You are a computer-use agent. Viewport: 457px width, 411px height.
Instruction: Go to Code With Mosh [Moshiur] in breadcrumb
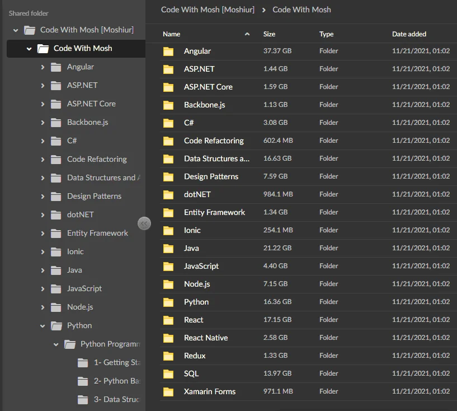[208, 10]
